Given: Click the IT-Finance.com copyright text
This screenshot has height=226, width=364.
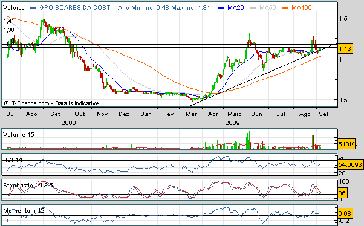Looking at the screenshot, I should [x=51, y=103].
